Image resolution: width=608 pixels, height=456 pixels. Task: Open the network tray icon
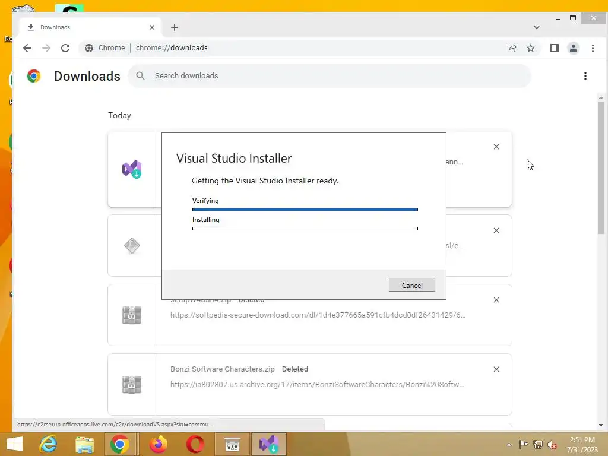(538, 445)
